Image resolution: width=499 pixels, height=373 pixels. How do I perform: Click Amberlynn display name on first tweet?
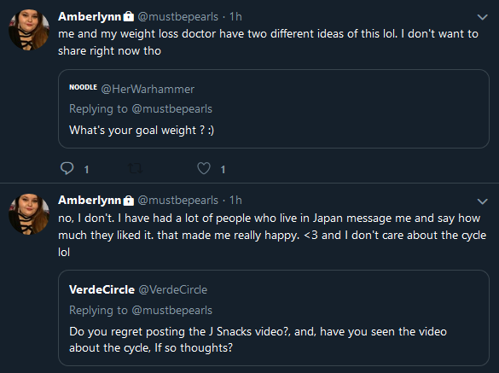(90, 16)
